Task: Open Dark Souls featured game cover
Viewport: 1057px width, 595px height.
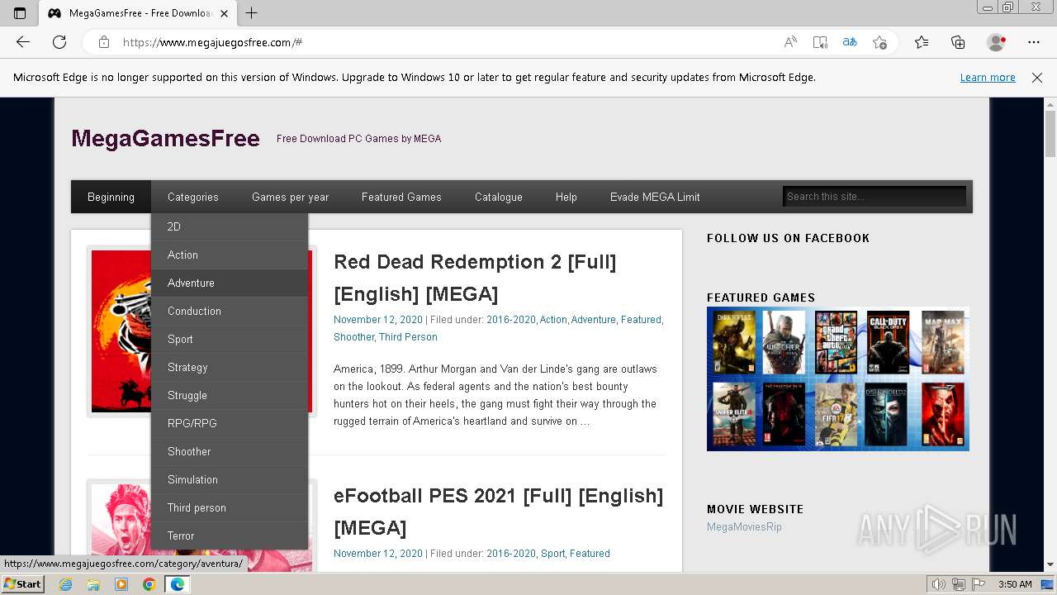Action: pyautogui.click(x=734, y=342)
